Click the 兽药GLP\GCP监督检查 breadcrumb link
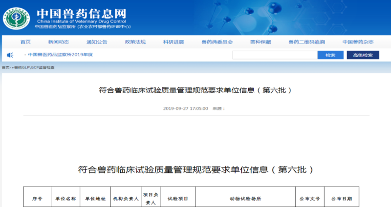 click(34, 67)
